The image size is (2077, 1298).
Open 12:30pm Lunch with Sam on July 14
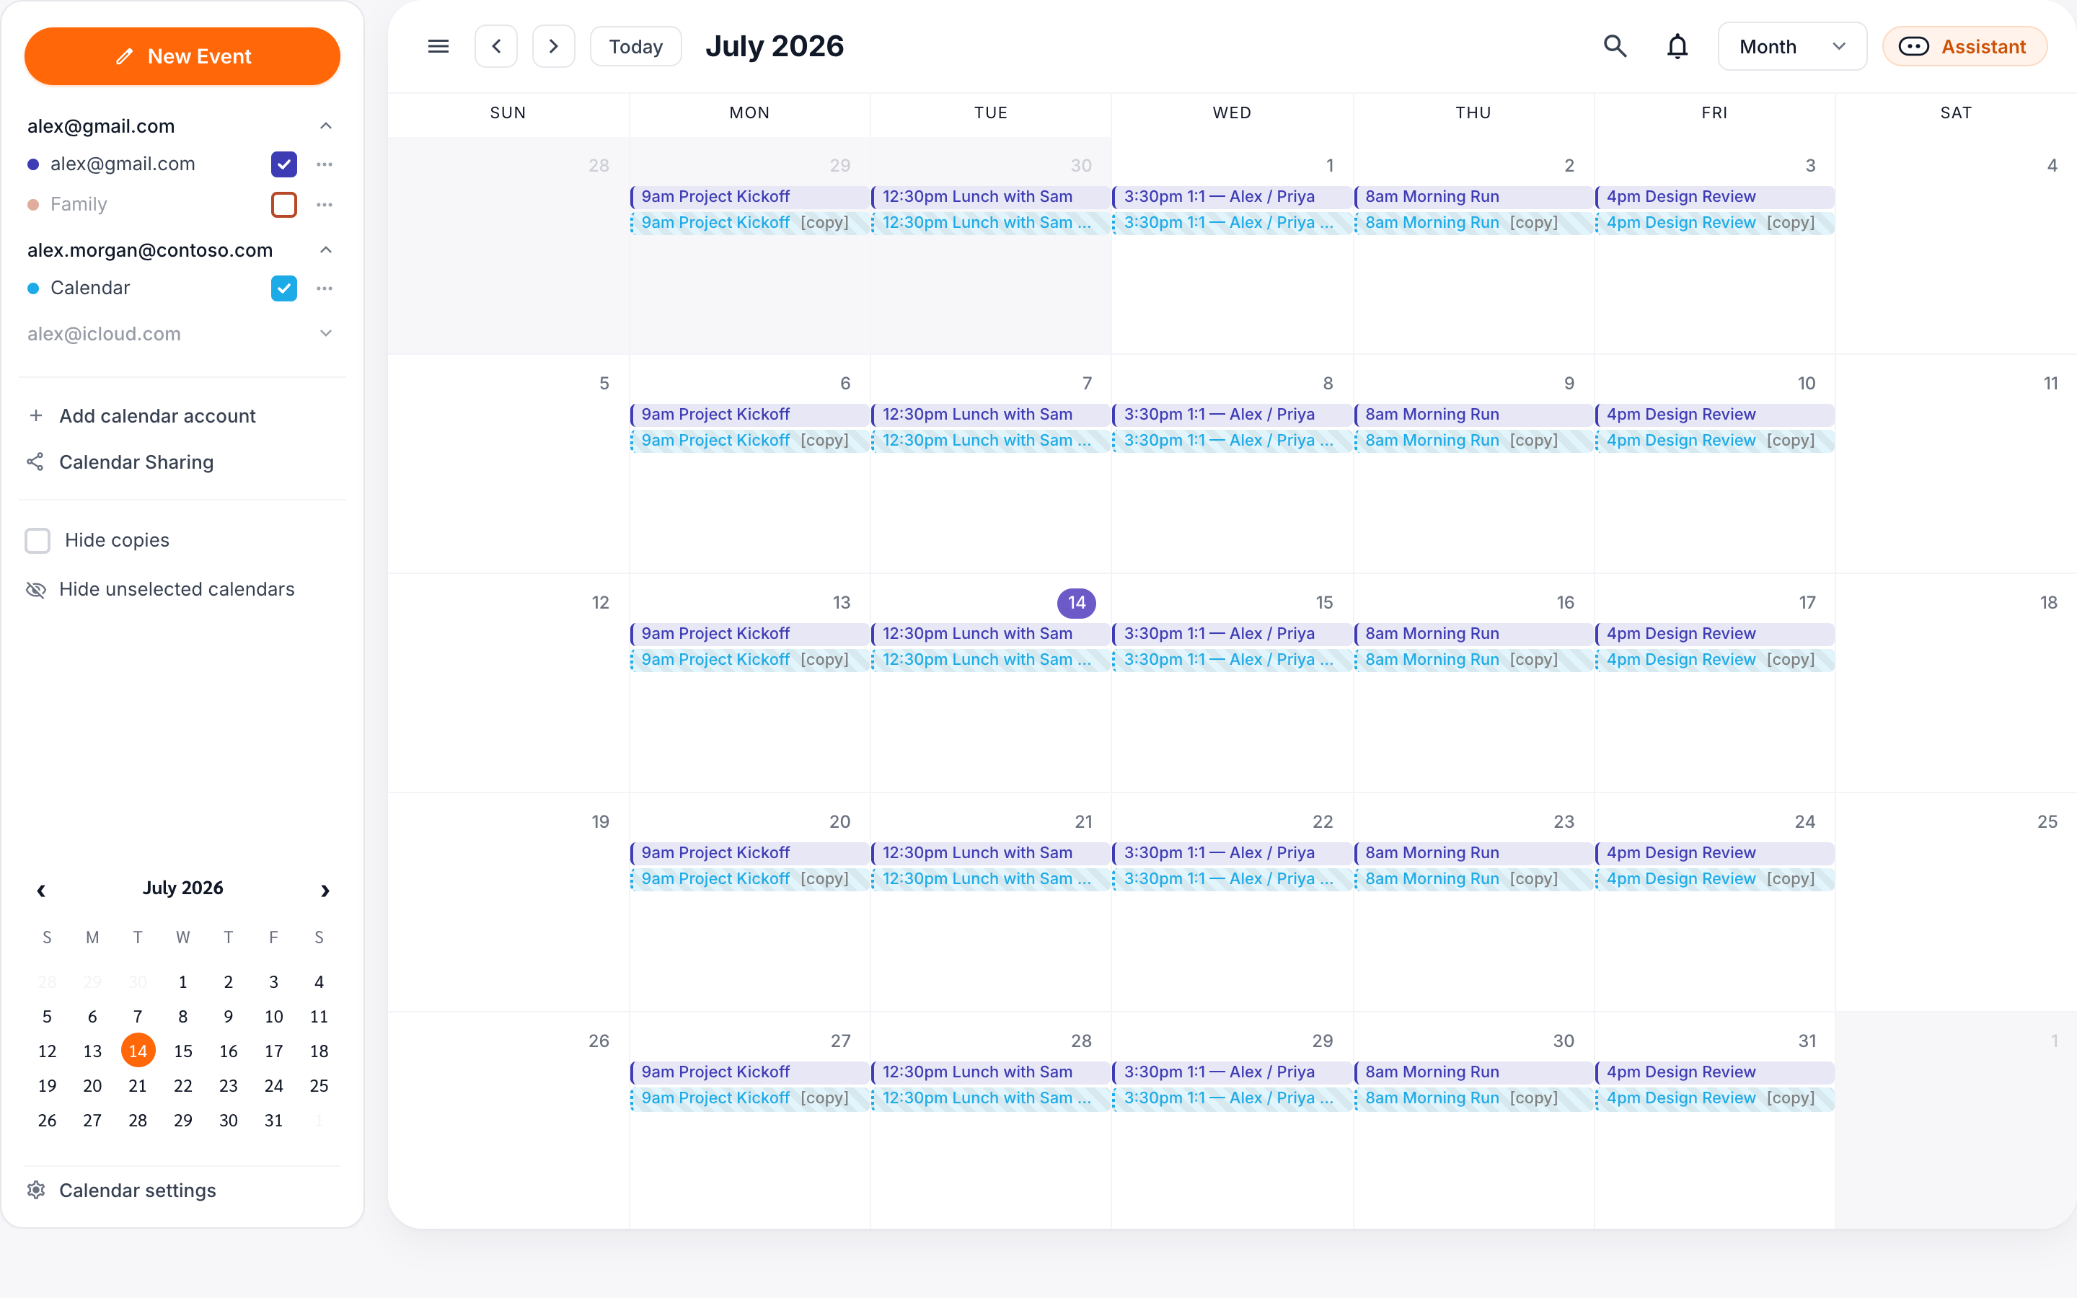click(990, 634)
